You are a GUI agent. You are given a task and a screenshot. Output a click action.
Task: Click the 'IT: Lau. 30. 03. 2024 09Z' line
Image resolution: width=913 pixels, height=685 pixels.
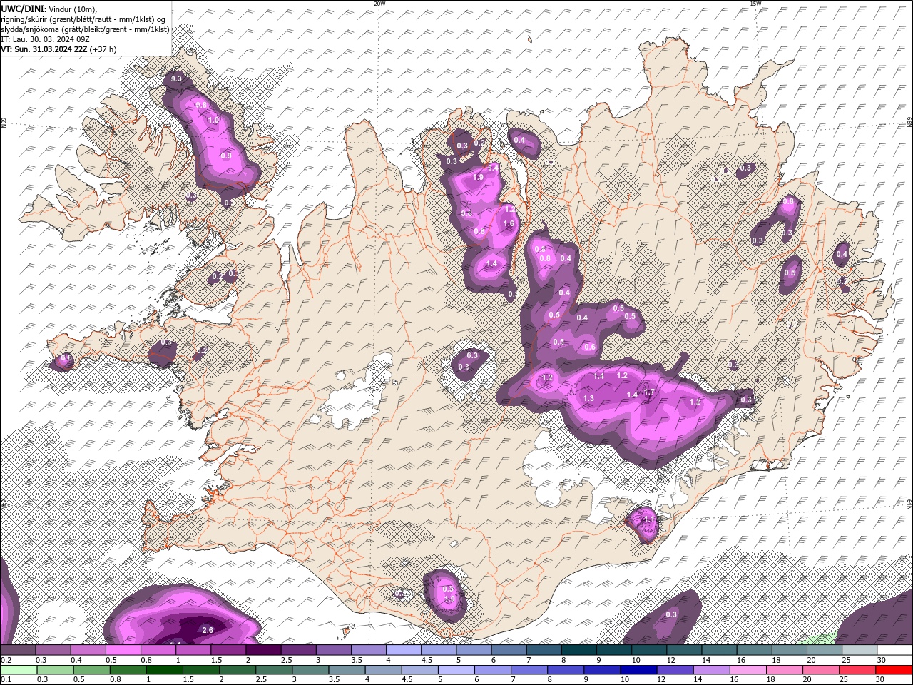(45, 39)
